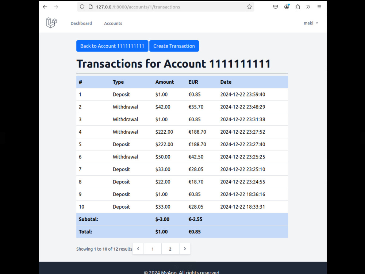This screenshot has width=365, height=274.
Task: Open the Accounts nav link
Action: 113,23
